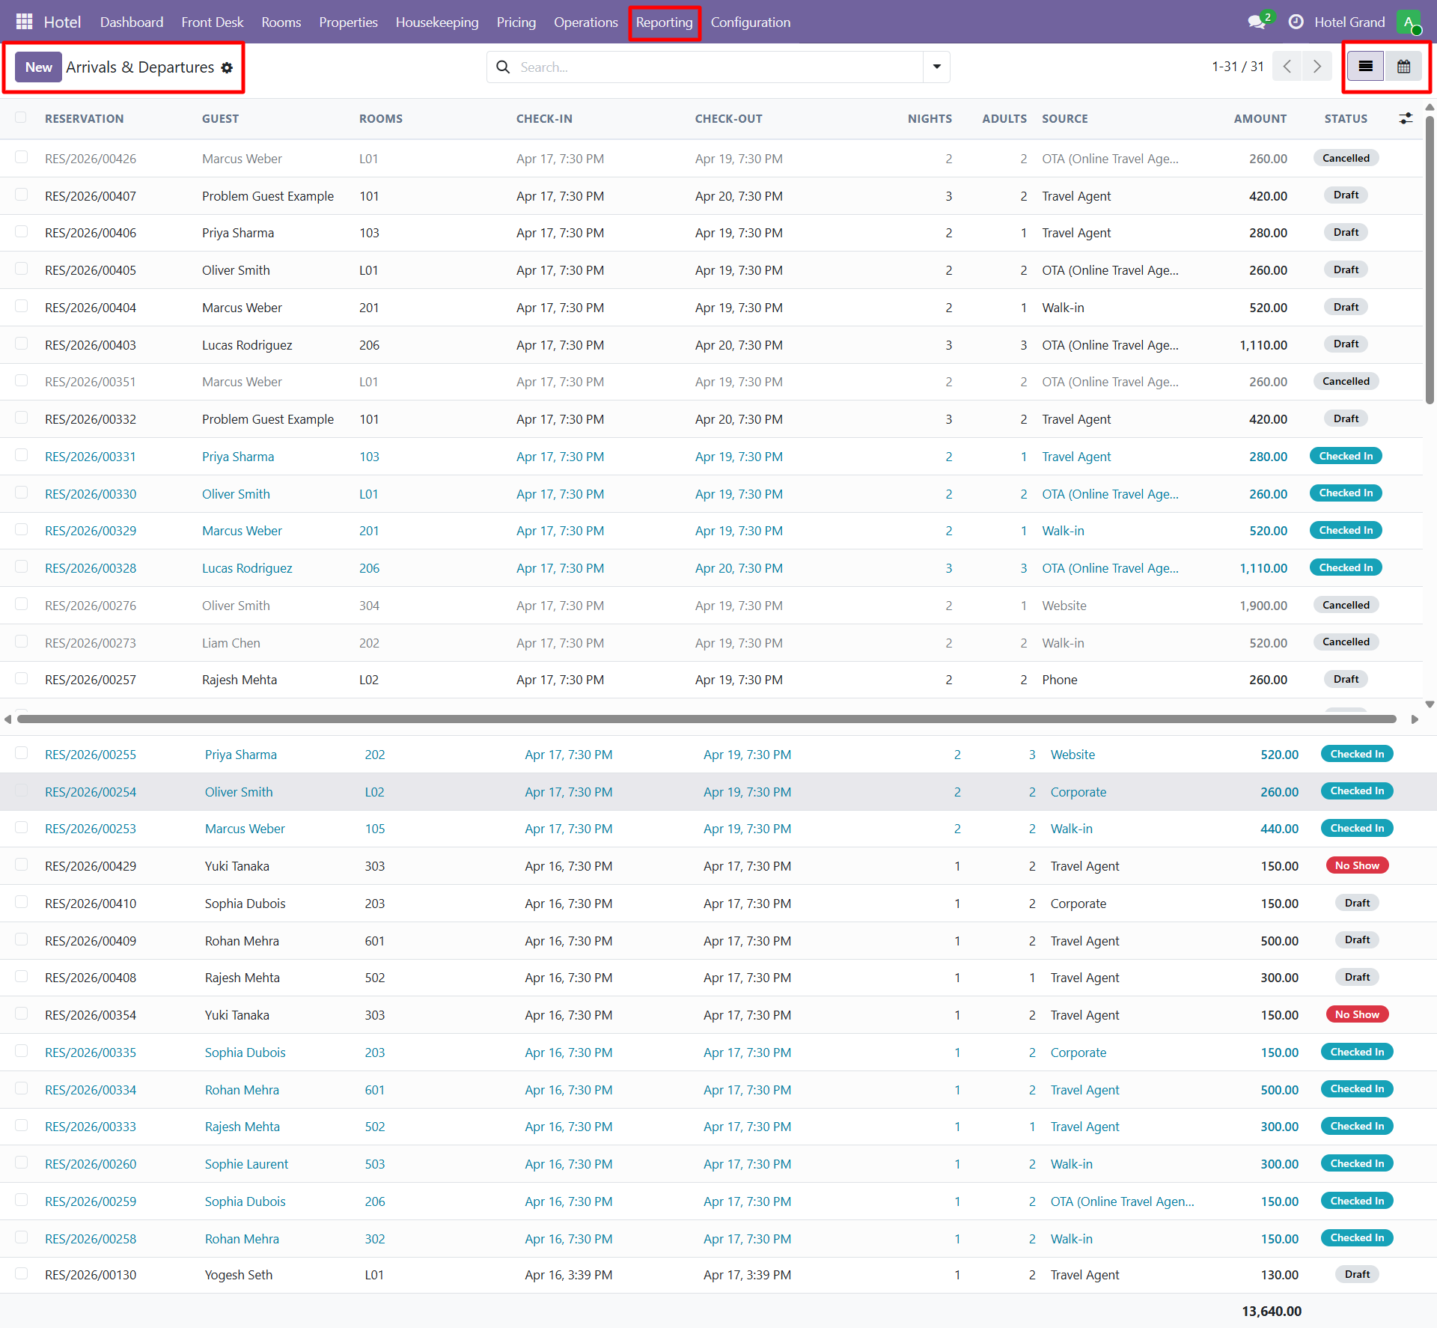Open optional columns adjust icon
The width and height of the screenshot is (1437, 1328).
pos(1406,118)
